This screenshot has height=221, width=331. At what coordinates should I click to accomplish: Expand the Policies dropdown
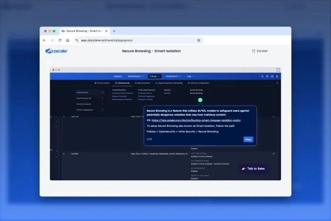(x=155, y=76)
